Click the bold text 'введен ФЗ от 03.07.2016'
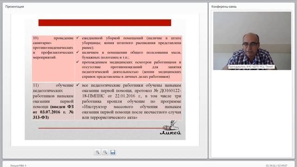Viewport: 297px width, 167px height. coord(53,112)
